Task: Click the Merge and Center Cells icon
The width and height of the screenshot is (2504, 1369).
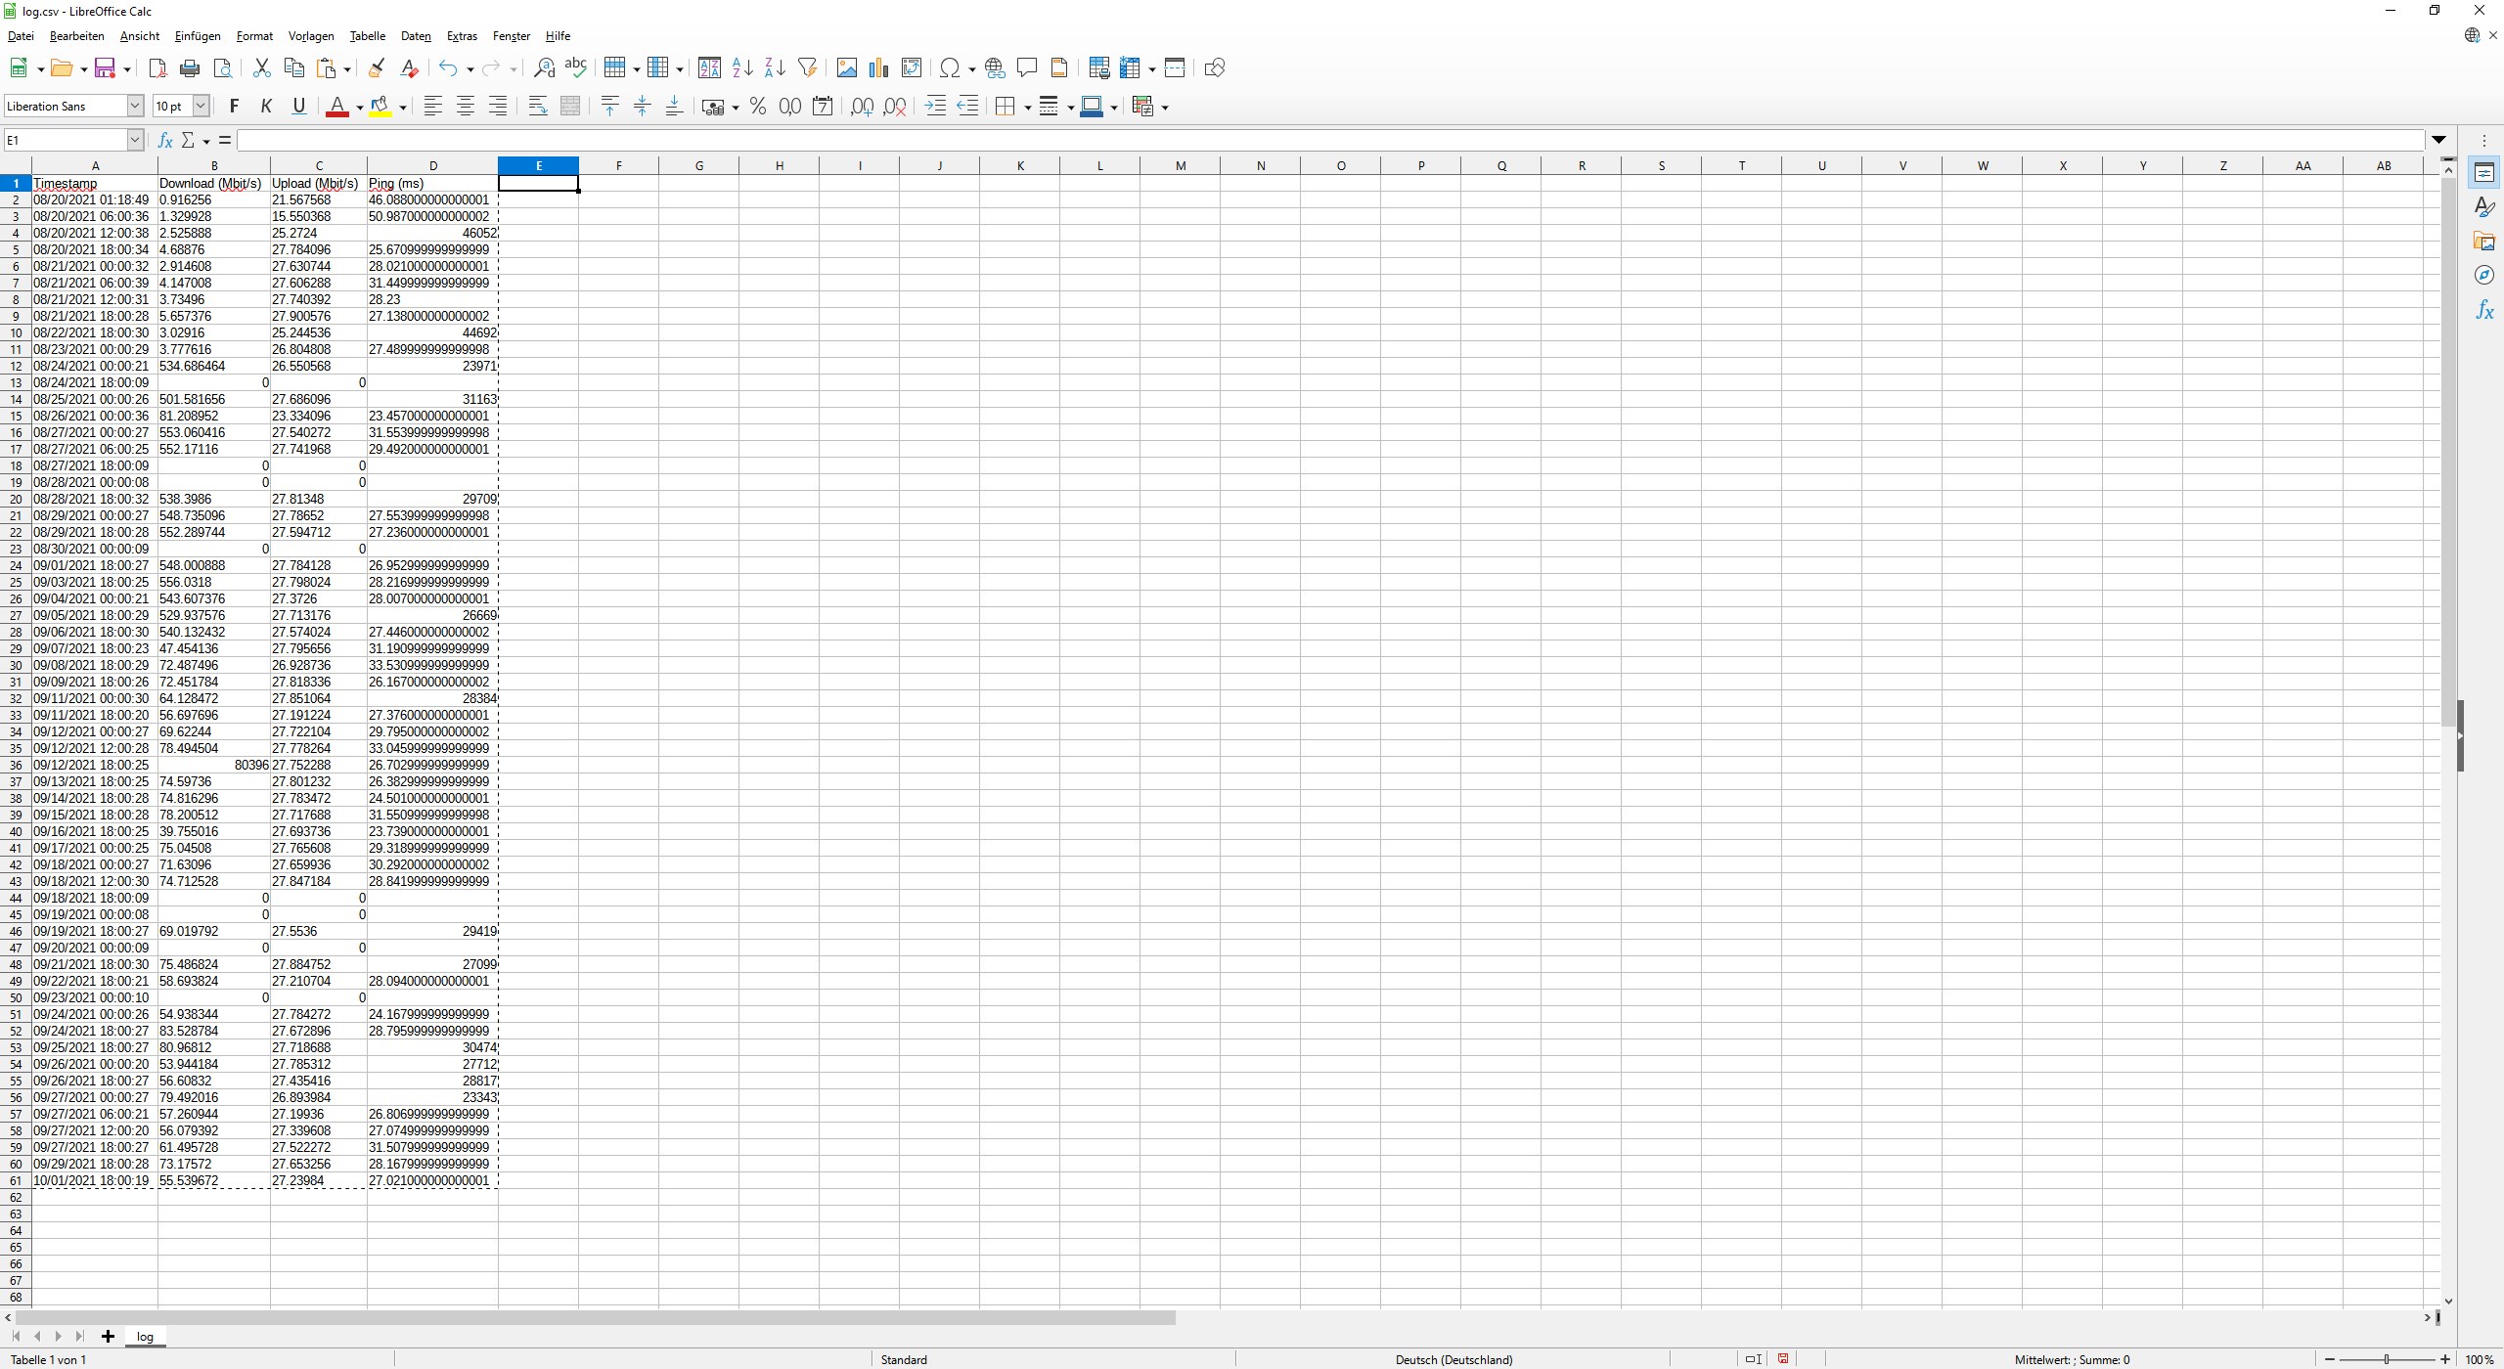Action: point(570,107)
